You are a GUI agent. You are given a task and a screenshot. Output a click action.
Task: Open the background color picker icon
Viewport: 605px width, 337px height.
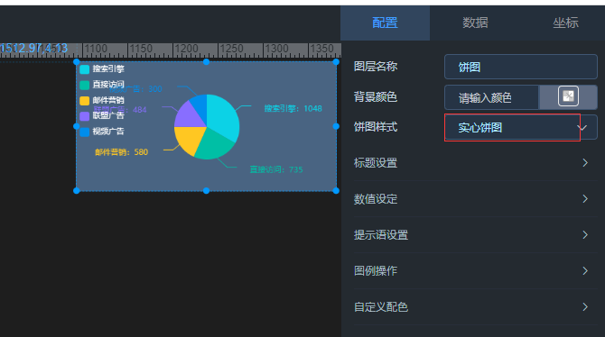click(x=568, y=96)
